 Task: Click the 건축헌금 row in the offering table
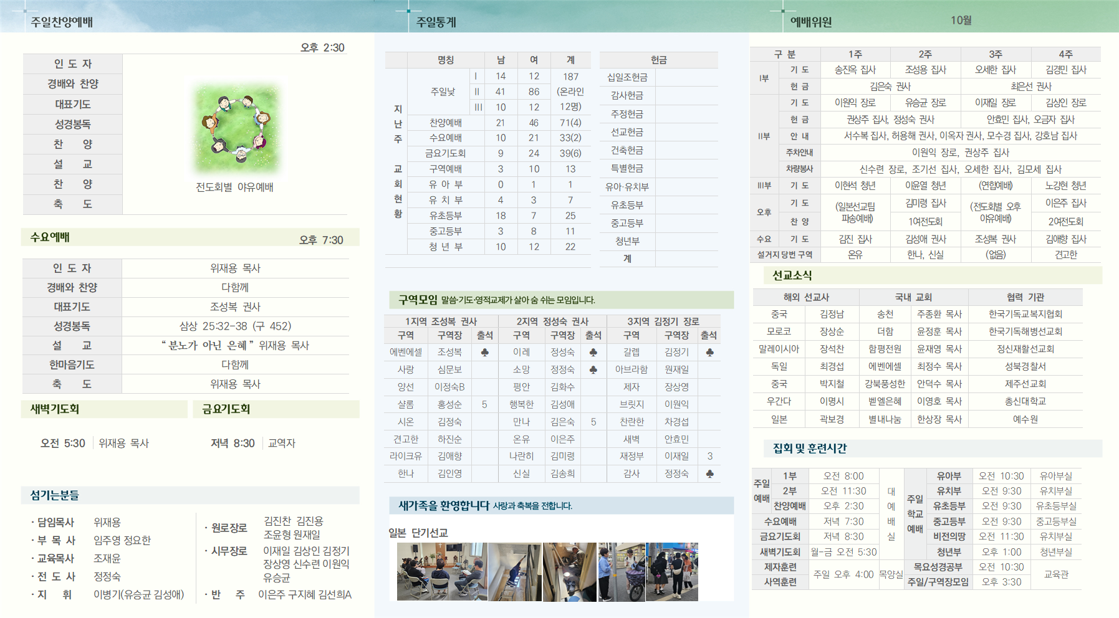click(658, 150)
